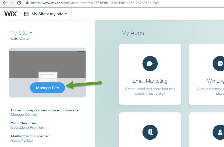Screen dimensions: 224x147
Task: Click the Wix logo
Action: tap(11, 14)
